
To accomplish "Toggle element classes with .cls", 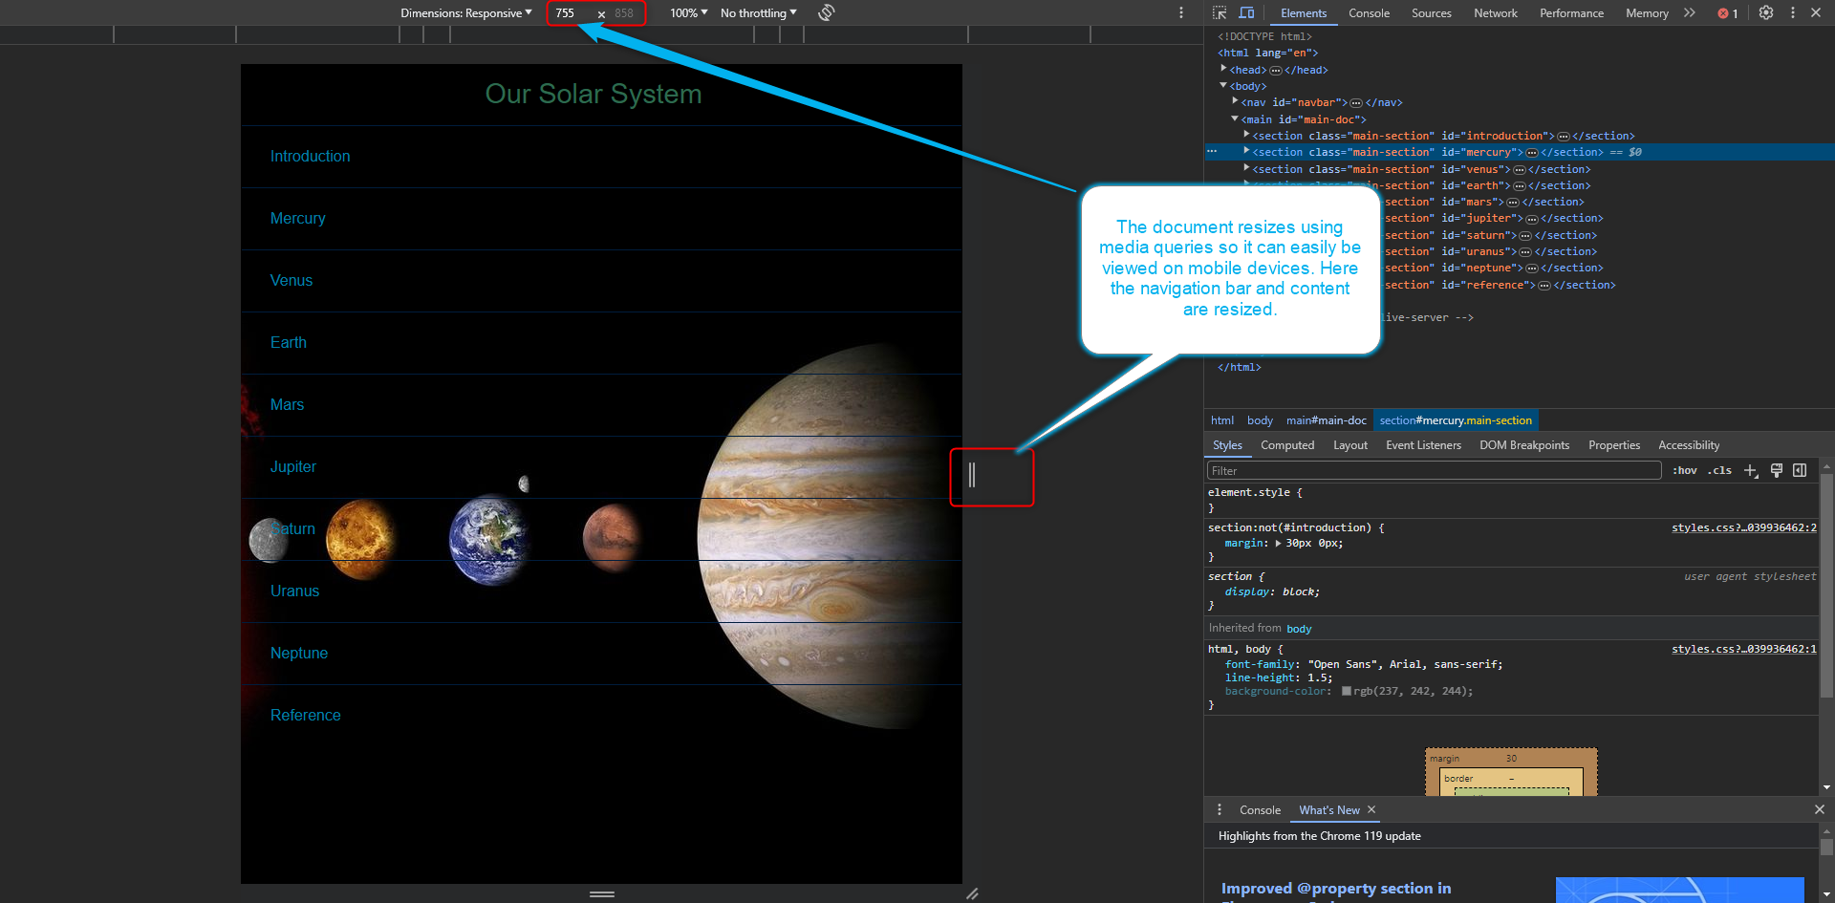I will 1719,470.
